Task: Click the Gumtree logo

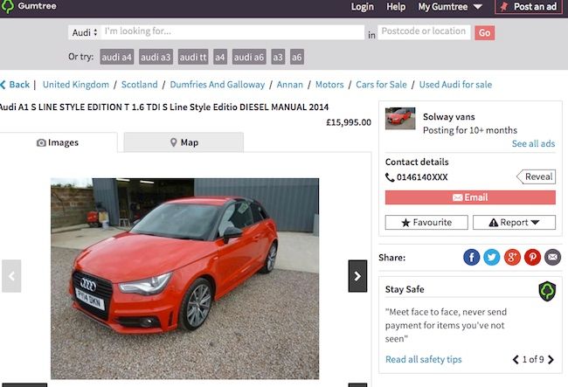Action: tap(29, 6)
